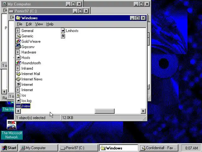Image resolution: width=202 pixels, height=152 pixels.
Task: Select the Generic file icon
Action: pyautogui.click(x=18, y=36)
